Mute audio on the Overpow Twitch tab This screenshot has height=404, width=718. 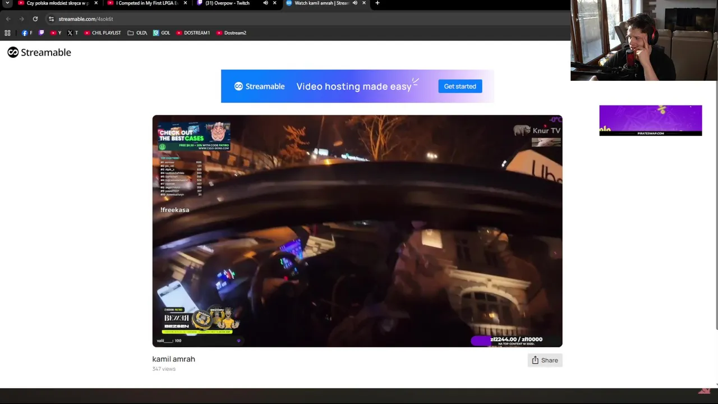pyautogui.click(x=265, y=3)
